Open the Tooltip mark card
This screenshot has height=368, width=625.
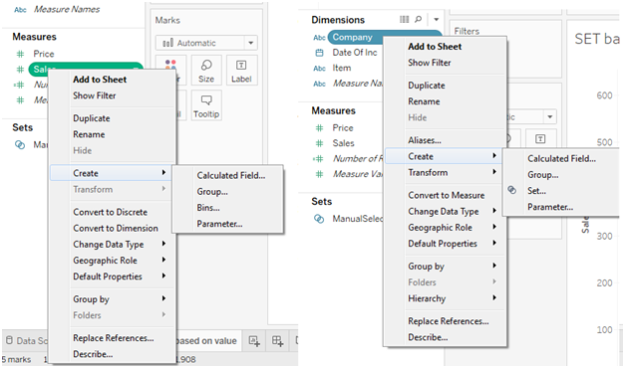click(x=206, y=105)
